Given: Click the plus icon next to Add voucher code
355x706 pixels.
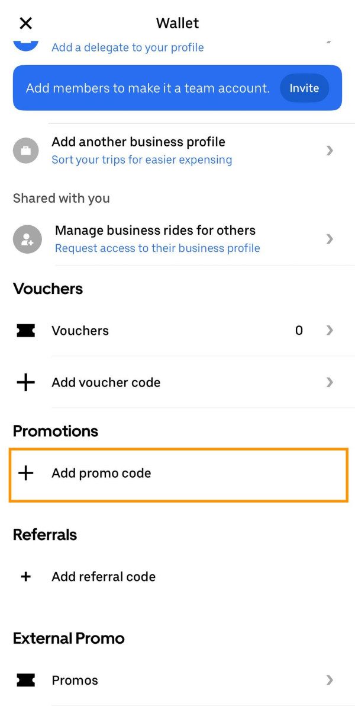Looking at the screenshot, I should click(25, 382).
